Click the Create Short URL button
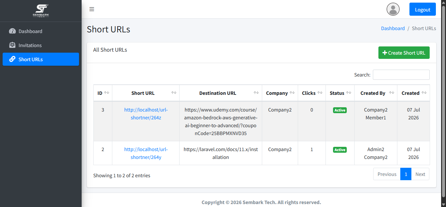The width and height of the screenshot is (446, 207). (x=404, y=53)
